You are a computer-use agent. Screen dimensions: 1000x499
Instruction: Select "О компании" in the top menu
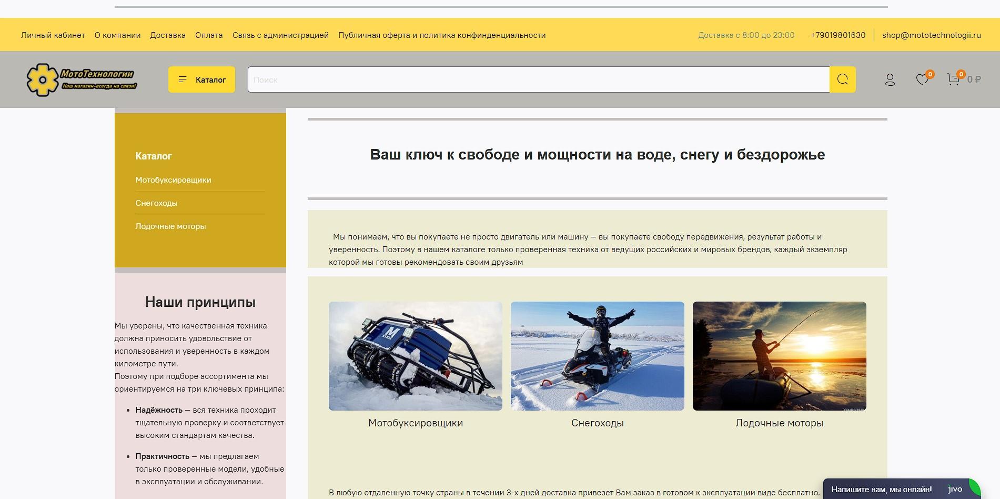(117, 35)
